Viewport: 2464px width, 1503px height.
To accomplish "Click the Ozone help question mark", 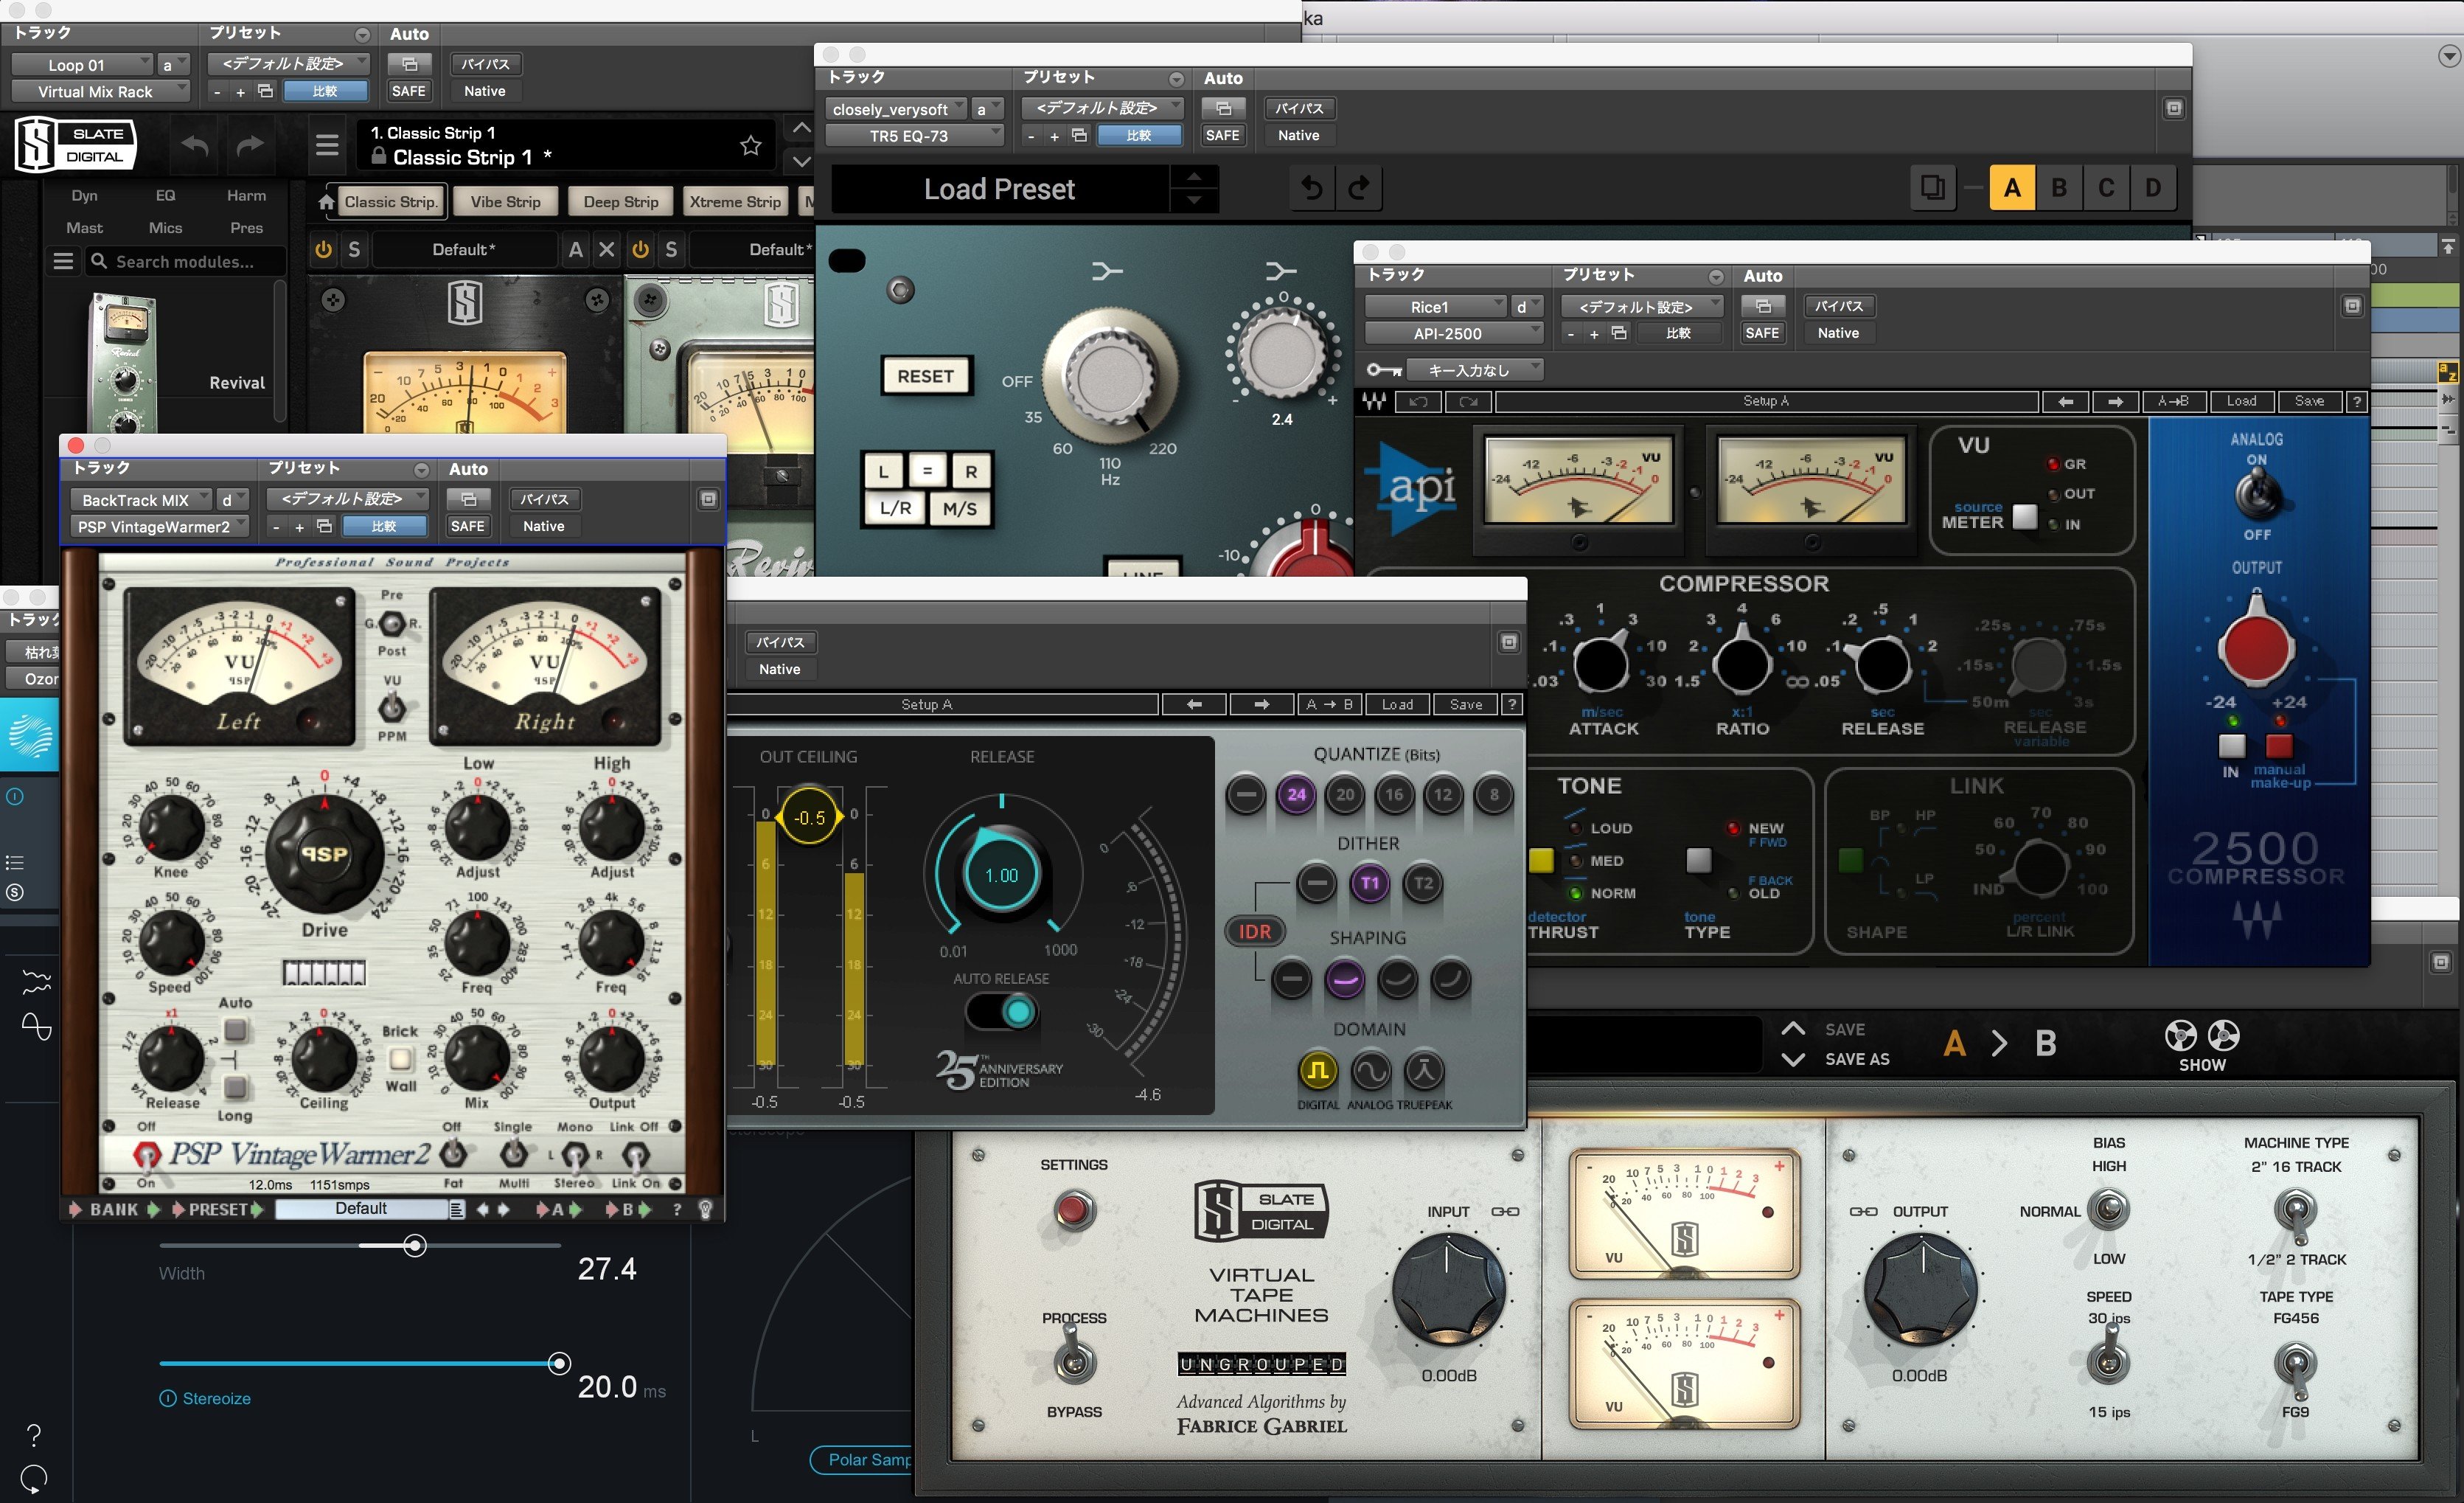I will (34, 1435).
